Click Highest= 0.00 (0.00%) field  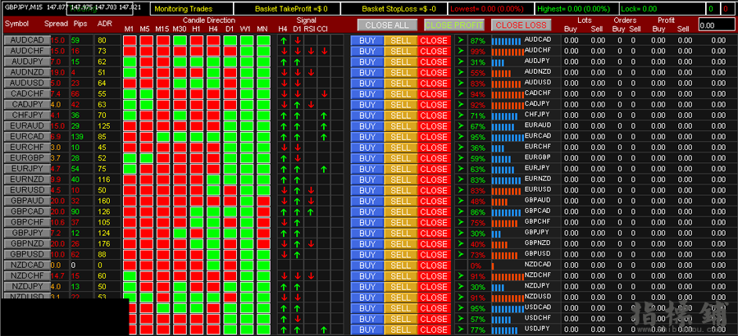pyautogui.click(x=576, y=9)
